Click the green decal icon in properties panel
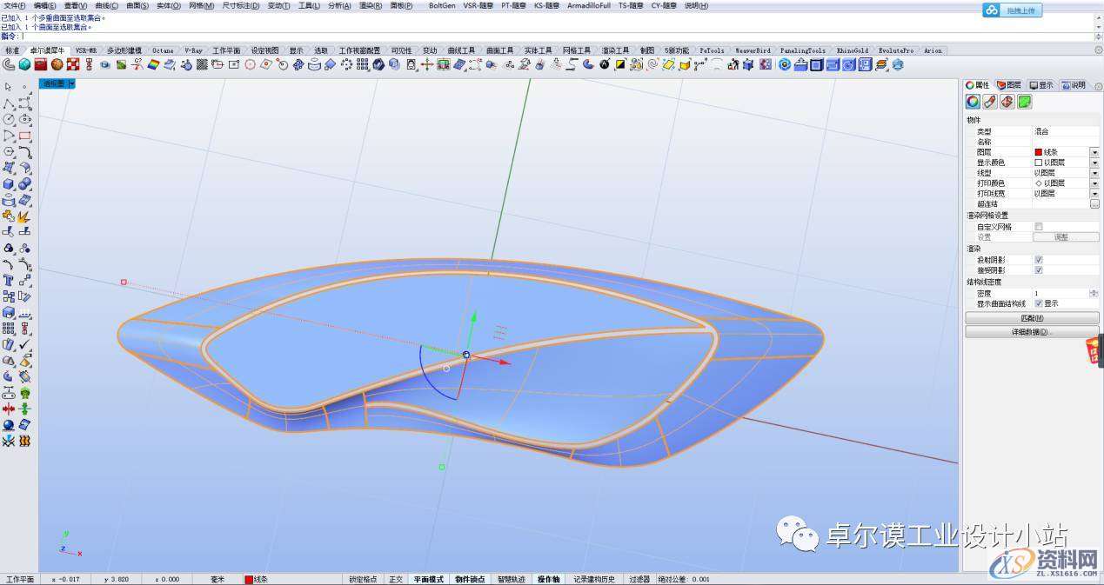This screenshot has width=1104, height=585. tap(1025, 102)
